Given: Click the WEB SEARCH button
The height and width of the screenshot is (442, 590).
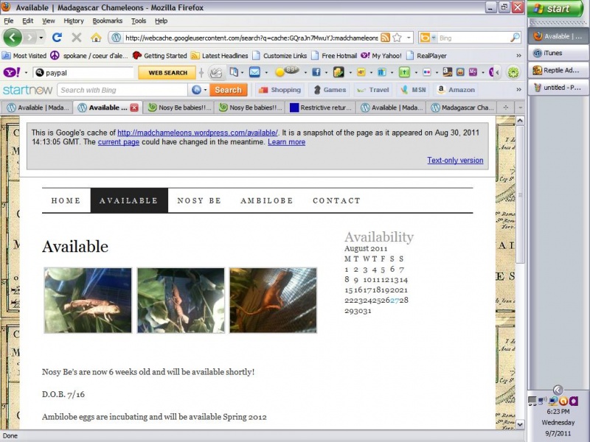Looking at the screenshot, I should click(x=167, y=72).
